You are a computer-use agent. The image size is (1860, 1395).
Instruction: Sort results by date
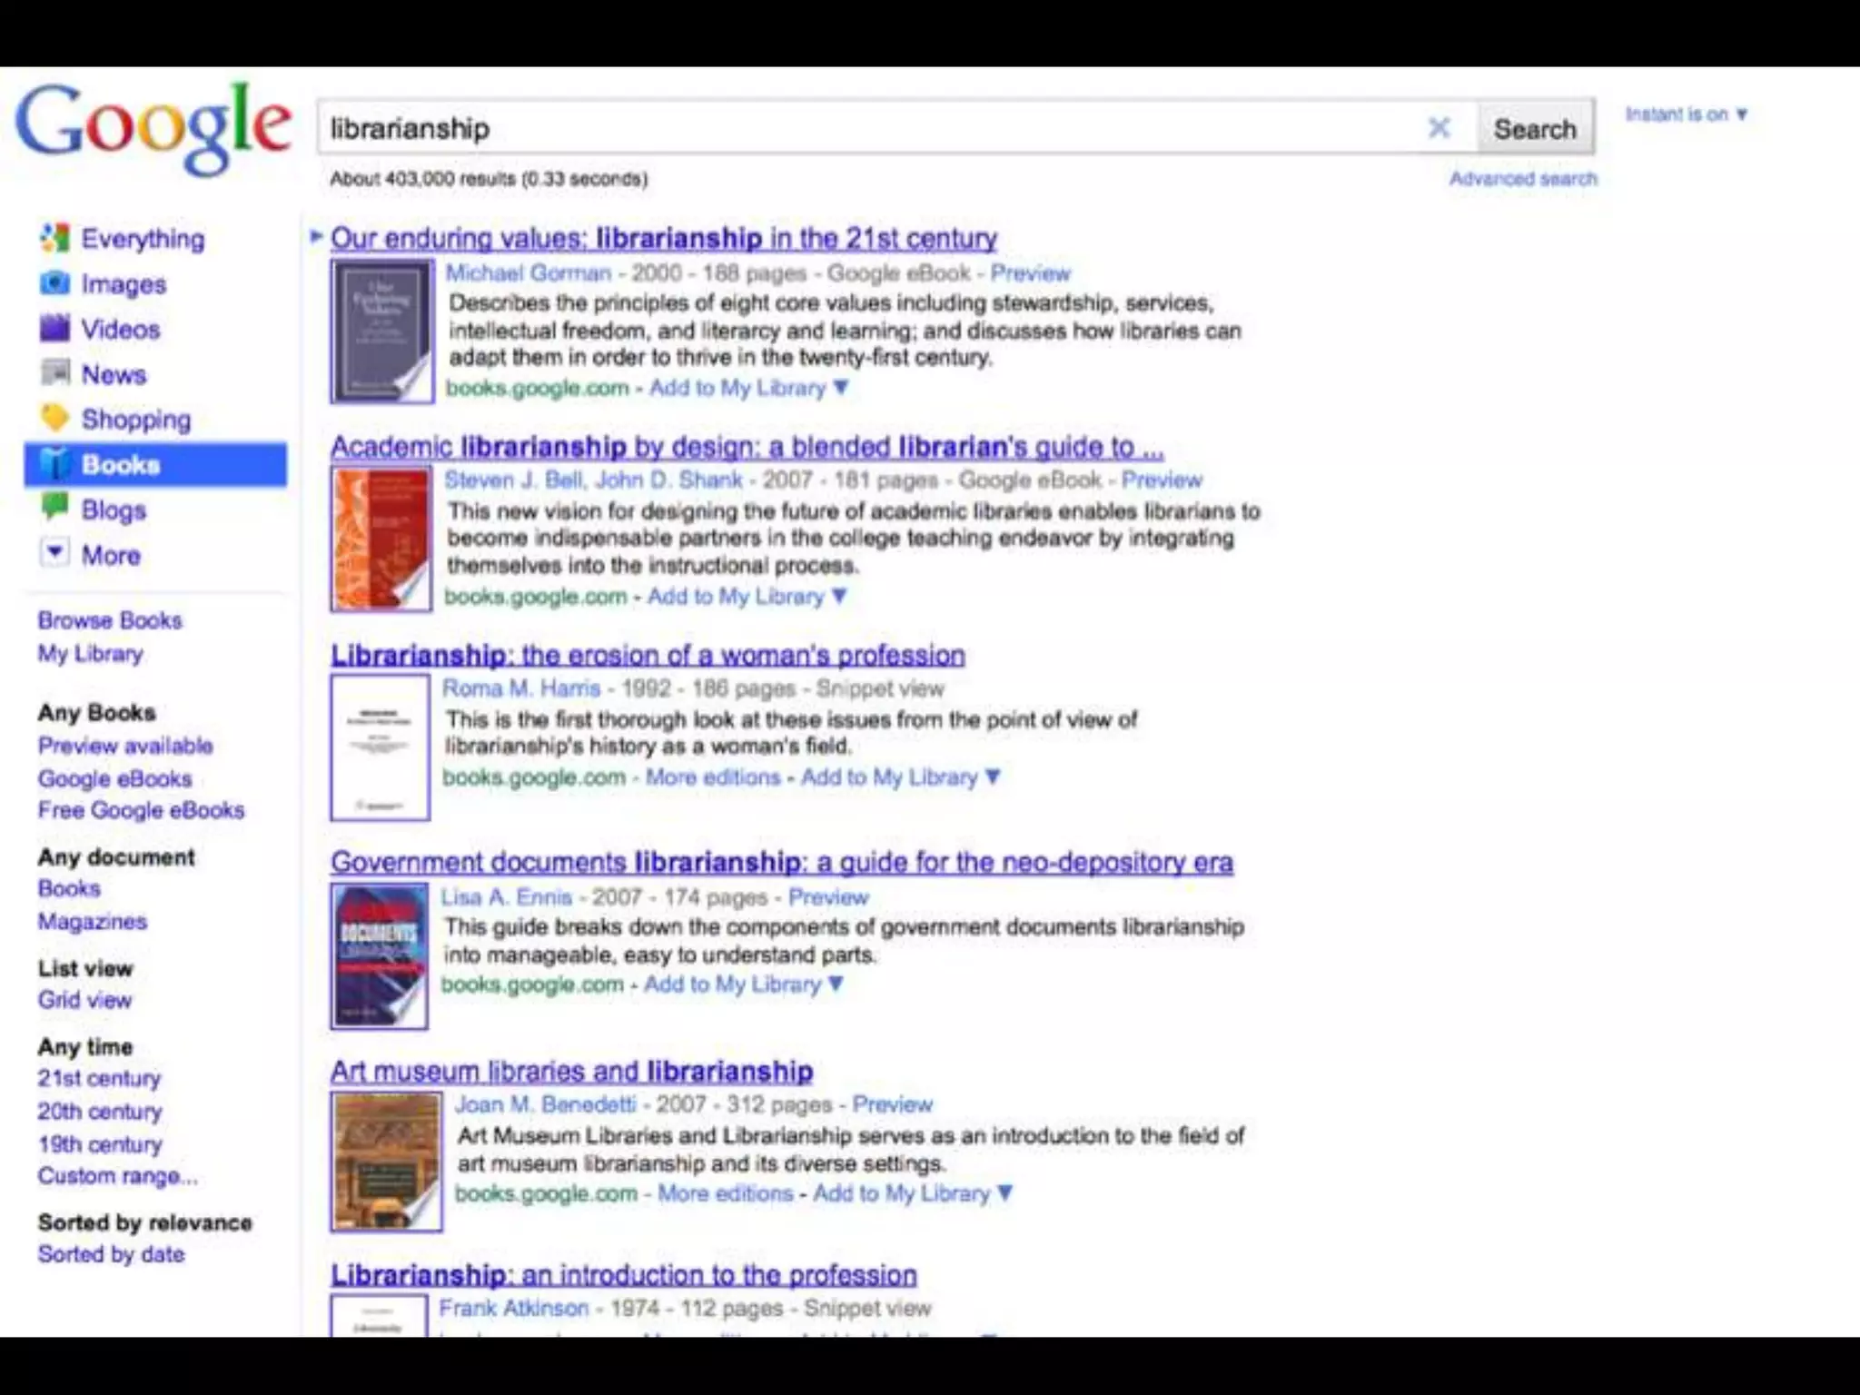pos(112,1254)
